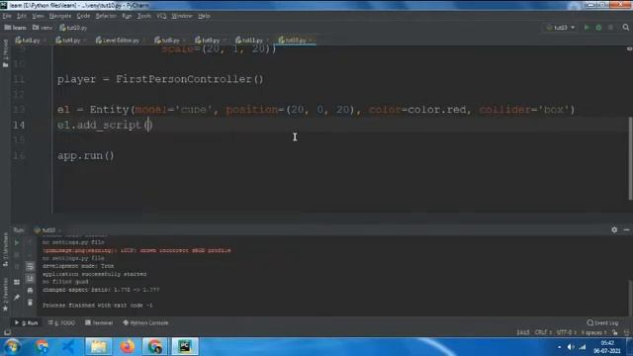Hide the Run panel with minimize dash
633x356 pixels.
626,229
